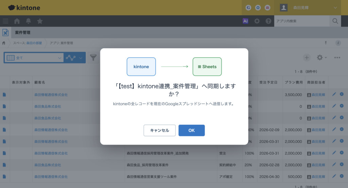
Task: Open notifications bell icon
Action: (29, 21)
